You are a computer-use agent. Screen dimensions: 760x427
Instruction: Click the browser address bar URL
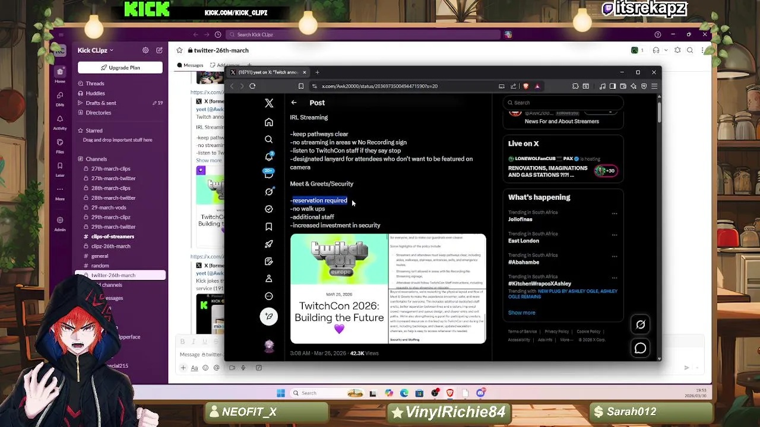click(x=380, y=86)
